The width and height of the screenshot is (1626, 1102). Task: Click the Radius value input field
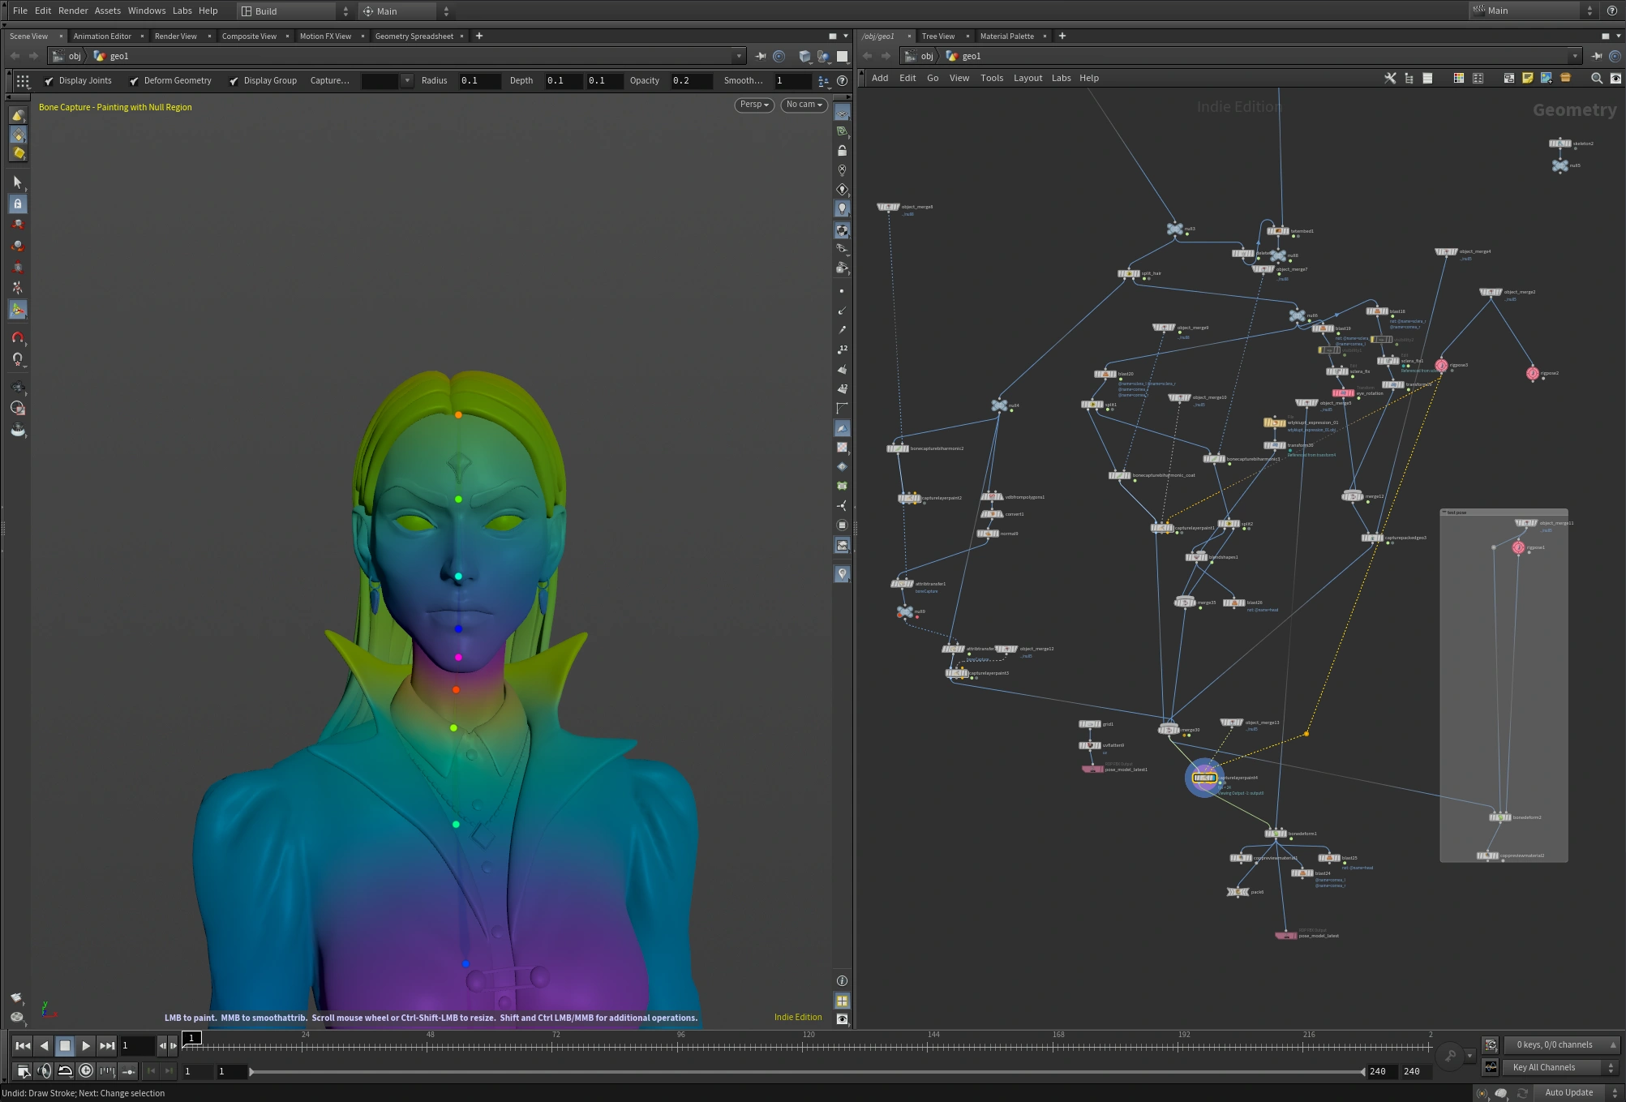click(x=478, y=81)
